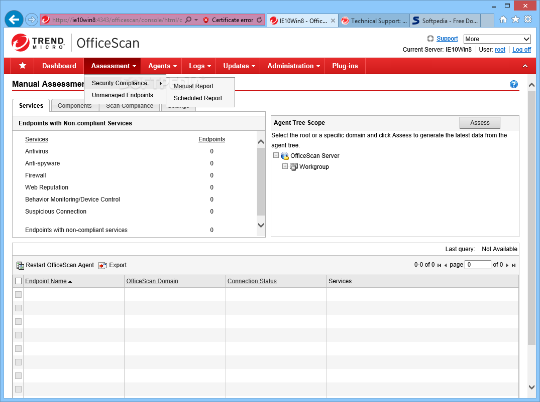
Task: Open the Dashboard menu item
Action: click(59, 66)
